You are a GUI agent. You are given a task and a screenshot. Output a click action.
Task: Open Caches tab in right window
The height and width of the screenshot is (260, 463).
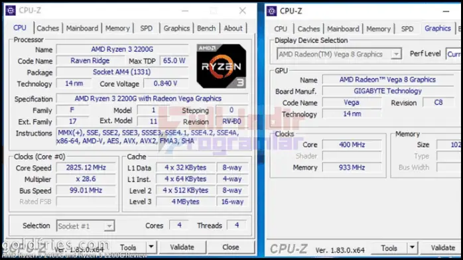308,29
